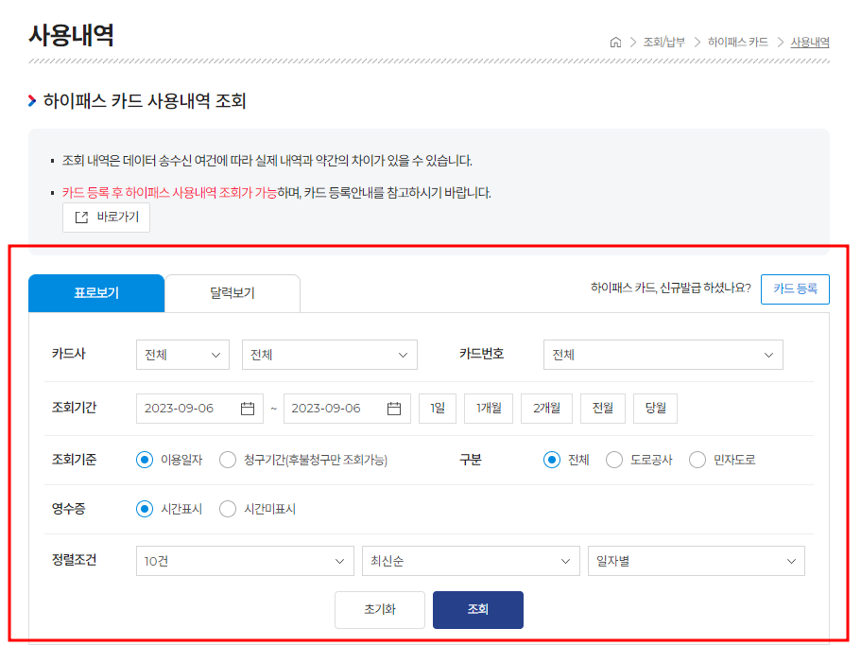Click the 카드 등록 button
The width and height of the screenshot is (861, 646).
[795, 289]
